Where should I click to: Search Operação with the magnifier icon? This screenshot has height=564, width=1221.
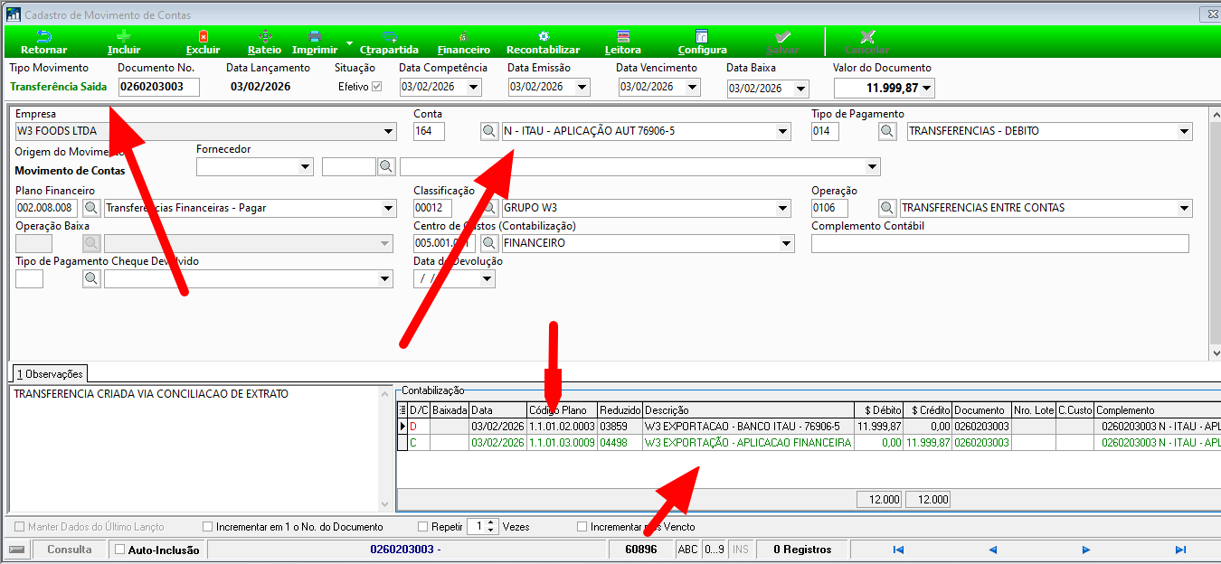(887, 208)
